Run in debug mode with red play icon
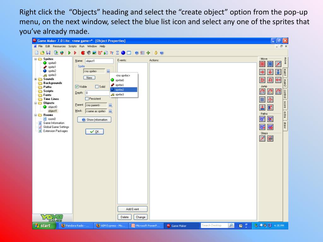 pyautogui.click(x=75, y=53)
